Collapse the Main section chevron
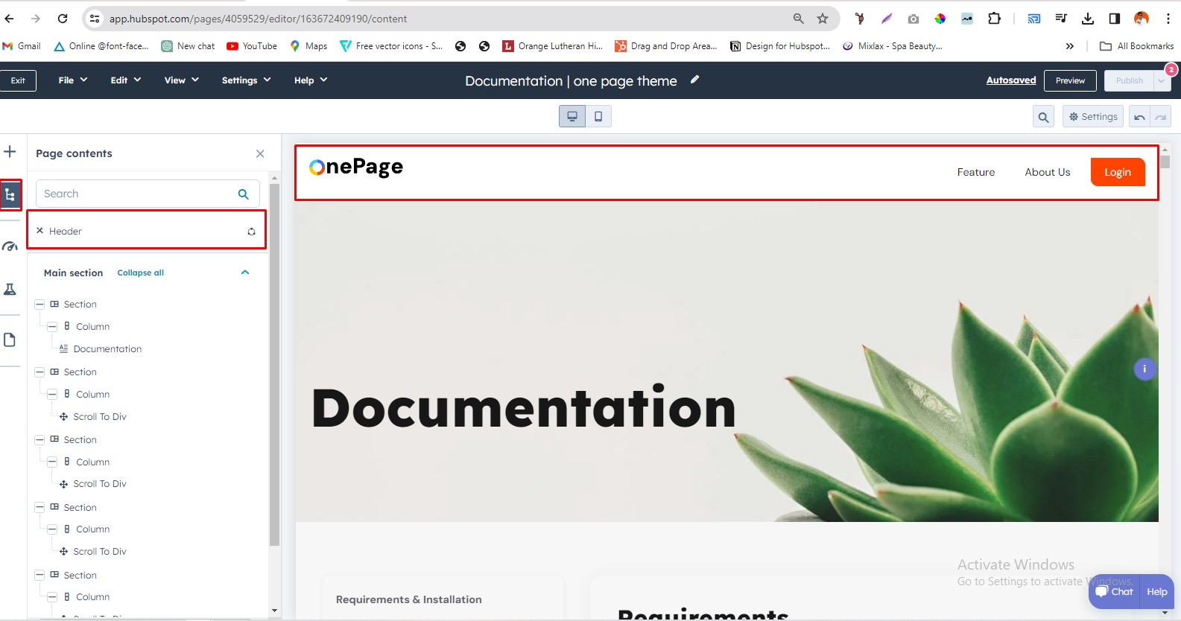This screenshot has width=1181, height=621. point(245,273)
